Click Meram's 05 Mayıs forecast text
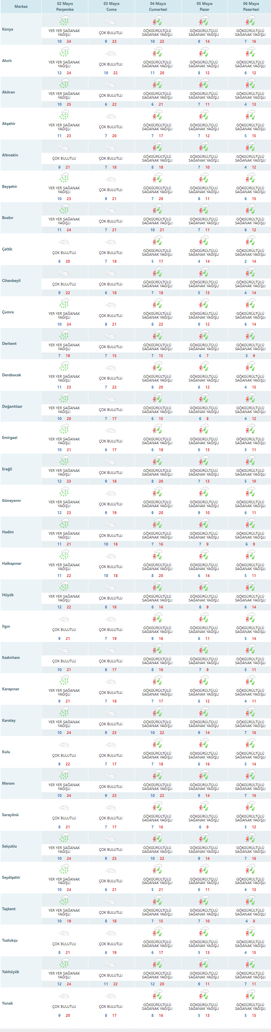 pos(204,787)
